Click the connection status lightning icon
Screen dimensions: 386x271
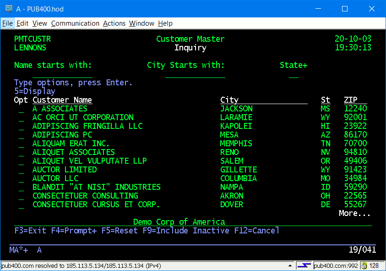304,265
